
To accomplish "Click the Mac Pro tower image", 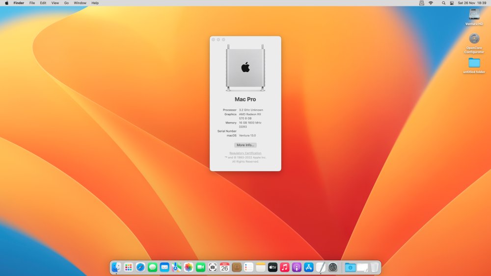I will click(245, 68).
